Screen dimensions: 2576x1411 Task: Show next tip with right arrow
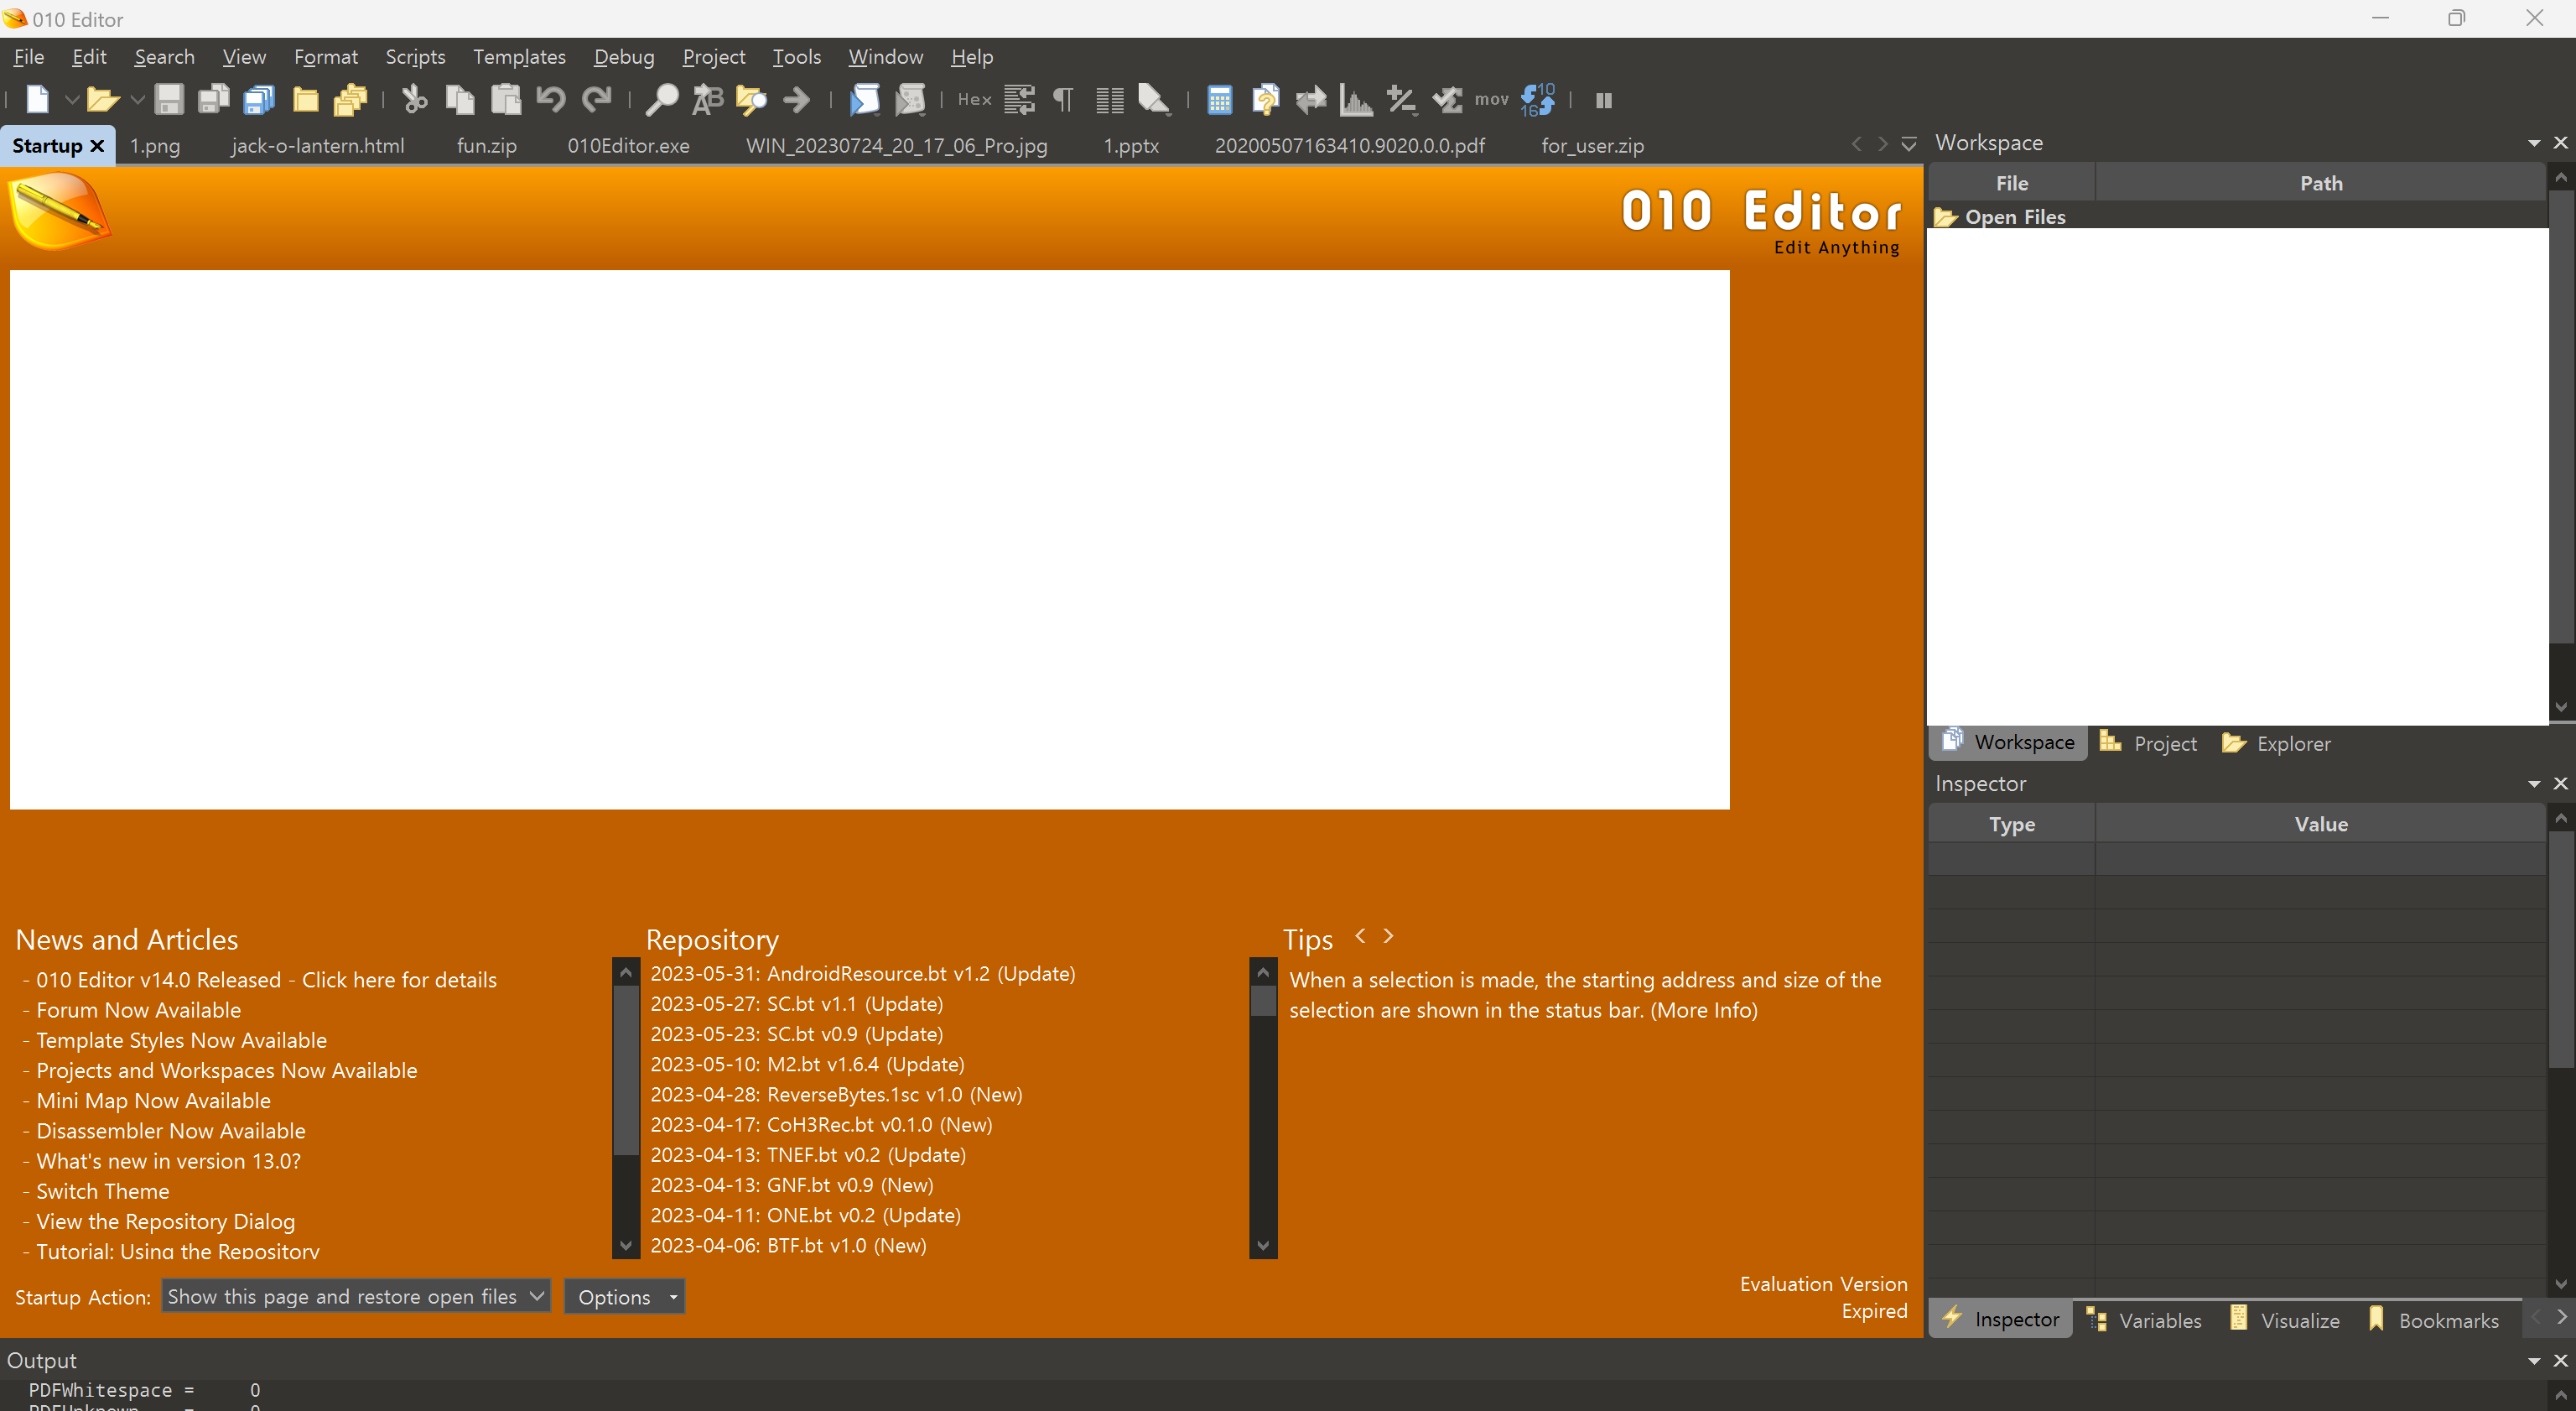tap(1388, 935)
